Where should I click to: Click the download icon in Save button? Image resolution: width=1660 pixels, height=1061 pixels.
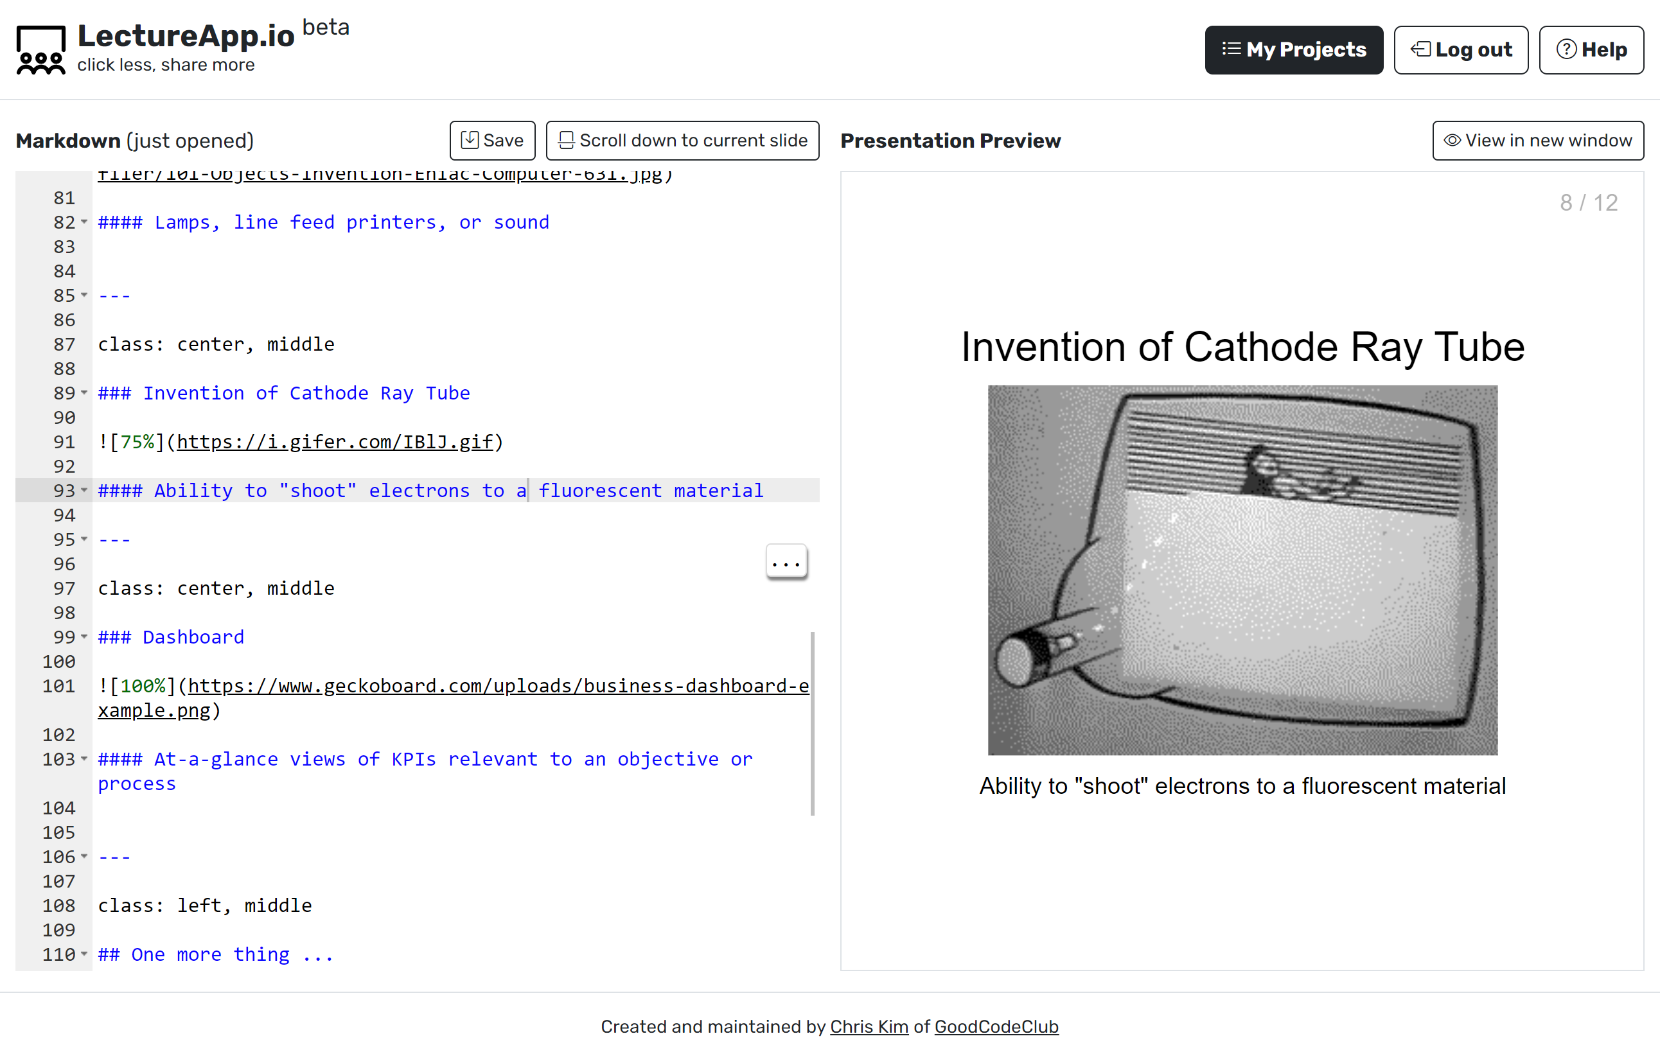[x=470, y=140]
